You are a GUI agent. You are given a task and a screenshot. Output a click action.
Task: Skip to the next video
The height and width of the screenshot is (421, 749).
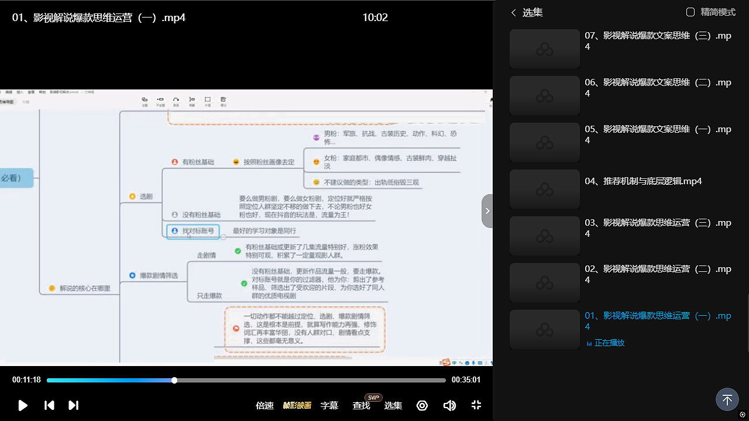pos(73,405)
